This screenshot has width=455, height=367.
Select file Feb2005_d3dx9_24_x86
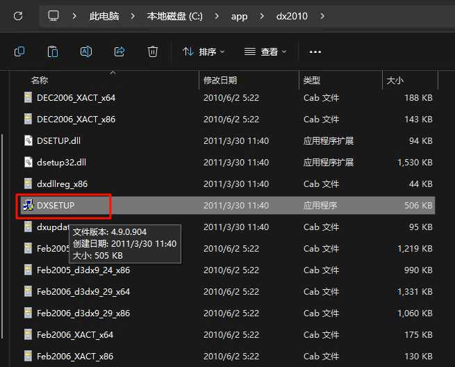(x=83, y=270)
